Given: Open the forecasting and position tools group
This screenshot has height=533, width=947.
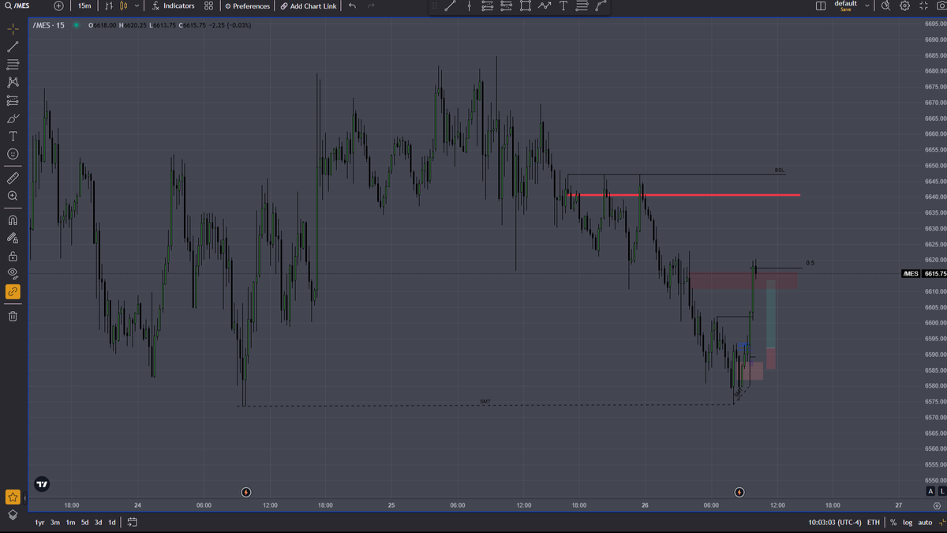Looking at the screenshot, I should 13,100.
